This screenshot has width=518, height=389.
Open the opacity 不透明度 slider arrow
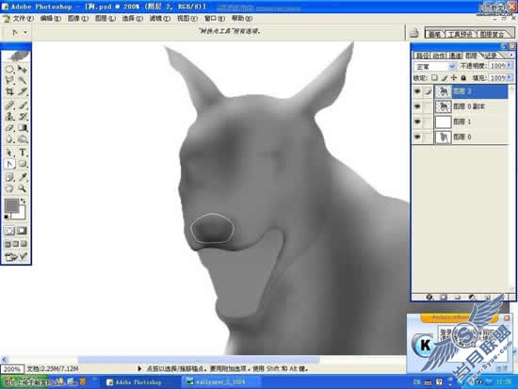510,66
